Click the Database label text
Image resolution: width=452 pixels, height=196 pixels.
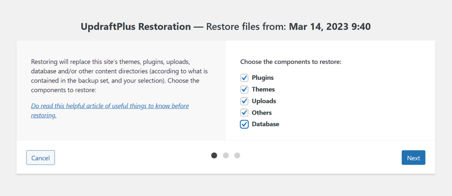tap(265, 124)
